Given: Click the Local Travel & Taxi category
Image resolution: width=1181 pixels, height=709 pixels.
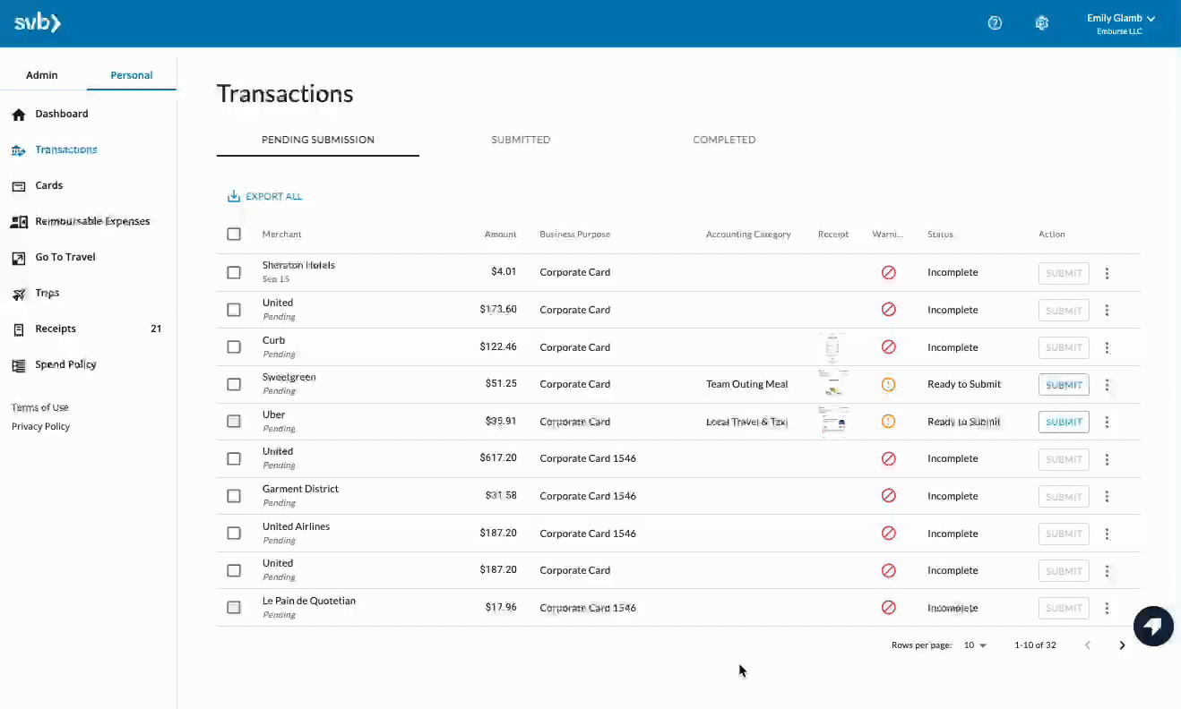Looking at the screenshot, I should [747, 422].
